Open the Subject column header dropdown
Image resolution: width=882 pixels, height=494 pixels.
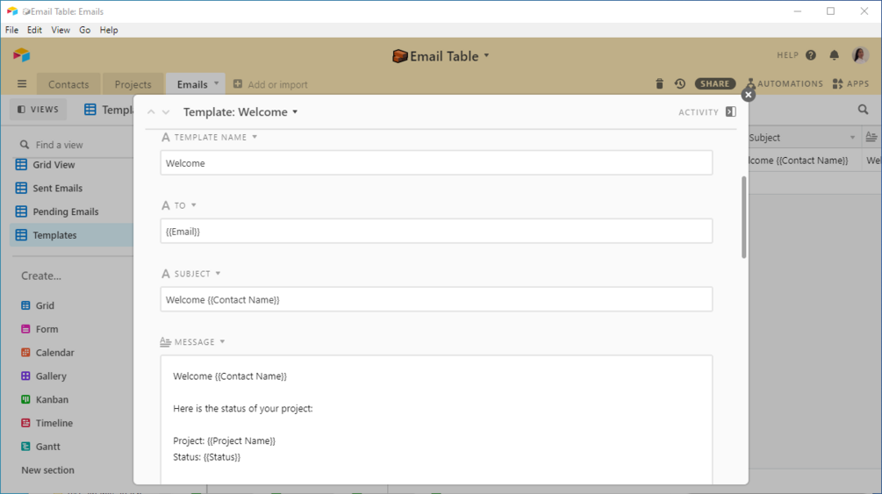[x=852, y=138]
